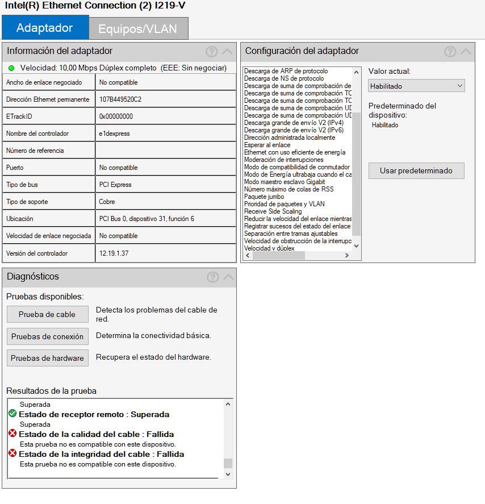
Task: Select Descarga grande de envío V2 (IPv6)
Action: (x=294, y=130)
